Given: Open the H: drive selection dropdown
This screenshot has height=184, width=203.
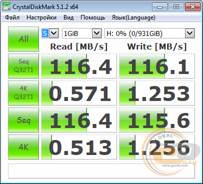Looking at the screenshot, I should pos(149,33).
